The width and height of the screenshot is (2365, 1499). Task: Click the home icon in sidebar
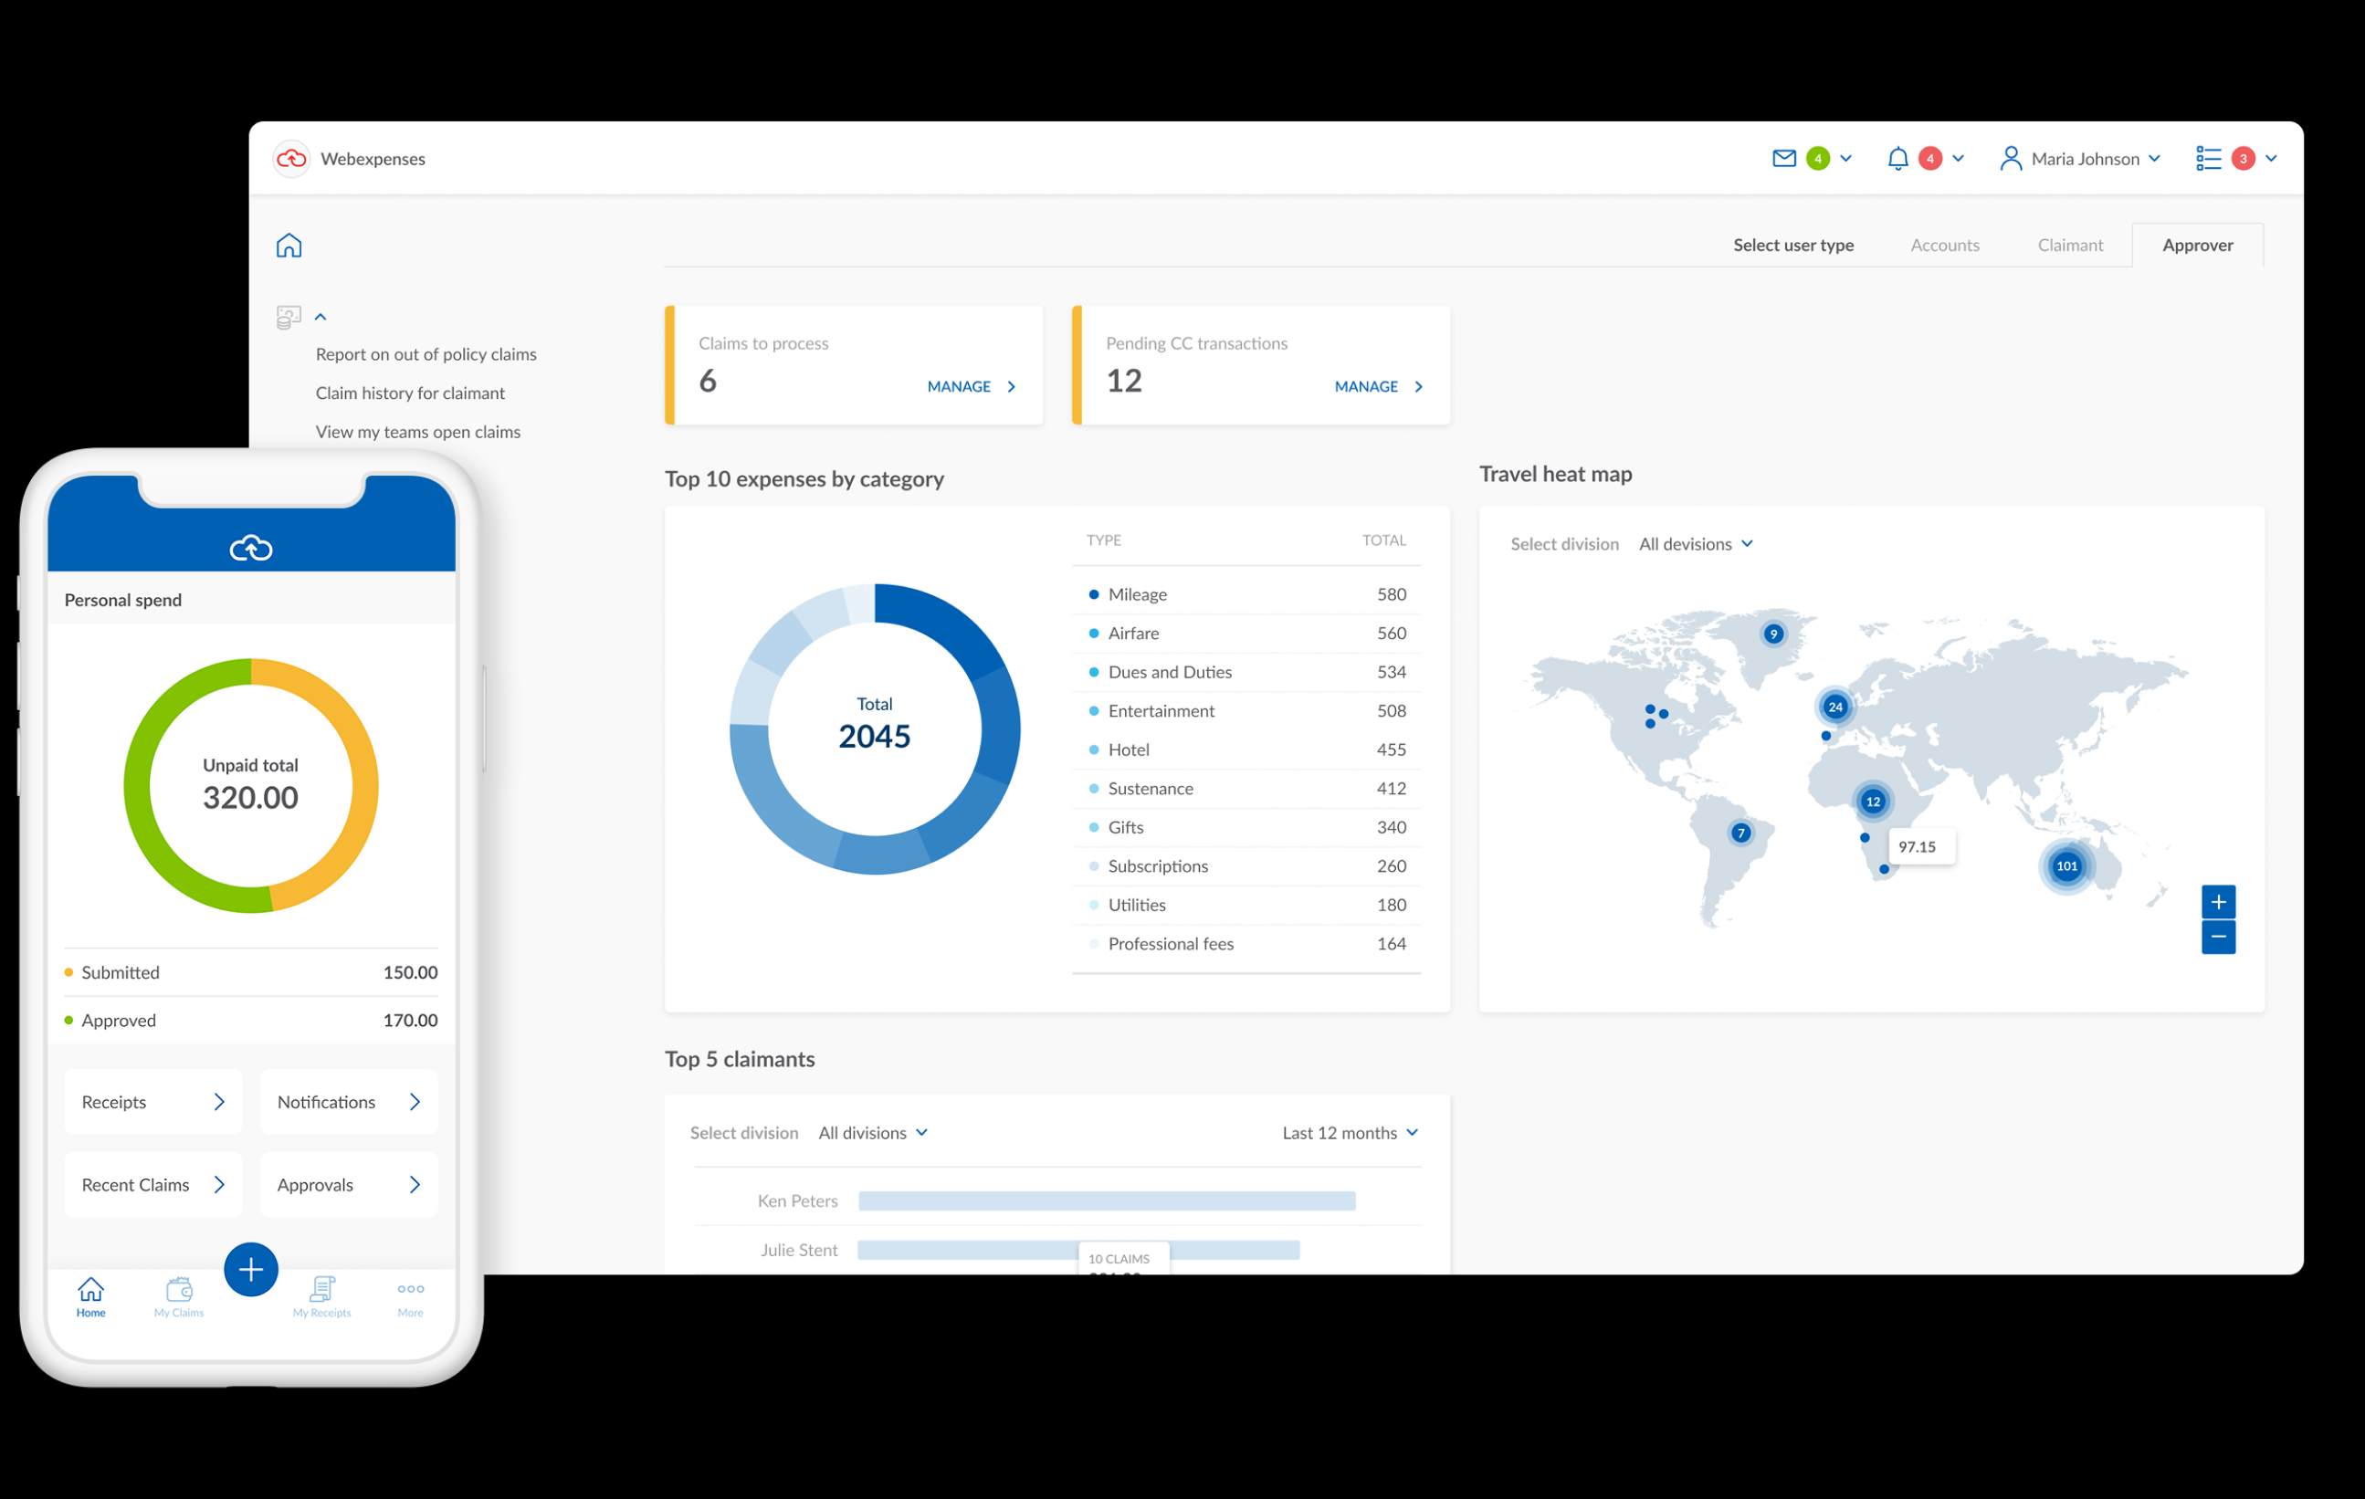coord(289,246)
